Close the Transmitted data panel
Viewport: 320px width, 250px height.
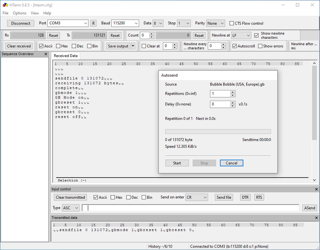coord(316,218)
